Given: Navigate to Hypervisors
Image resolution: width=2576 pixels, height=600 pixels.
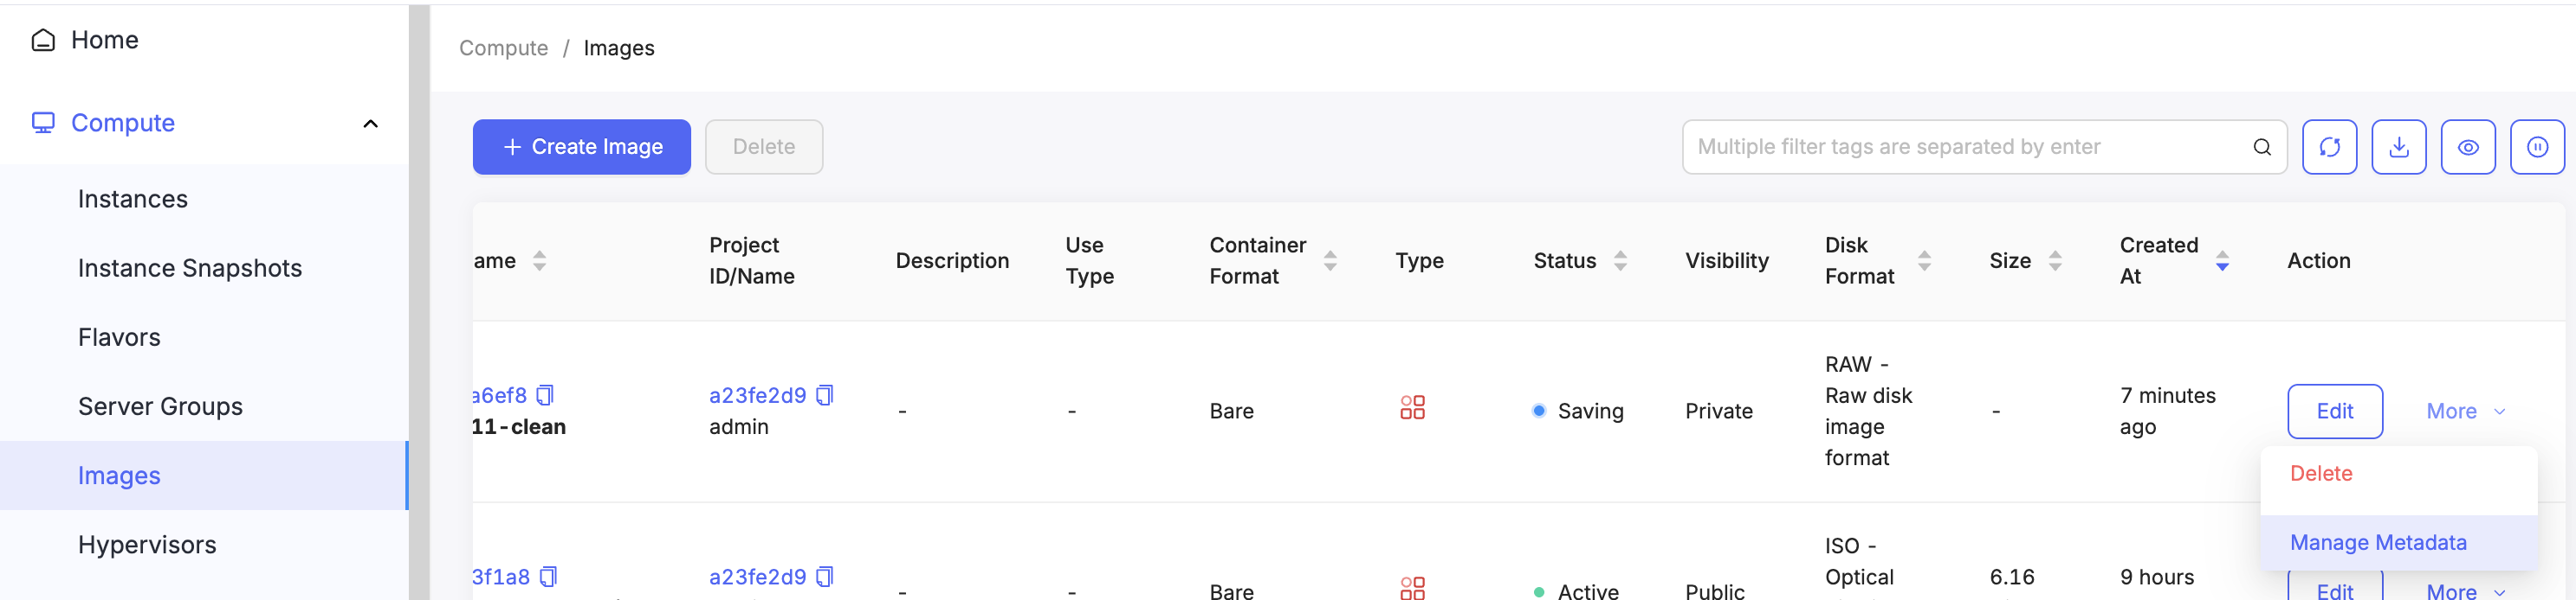Looking at the screenshot, I should pos(147,544).
